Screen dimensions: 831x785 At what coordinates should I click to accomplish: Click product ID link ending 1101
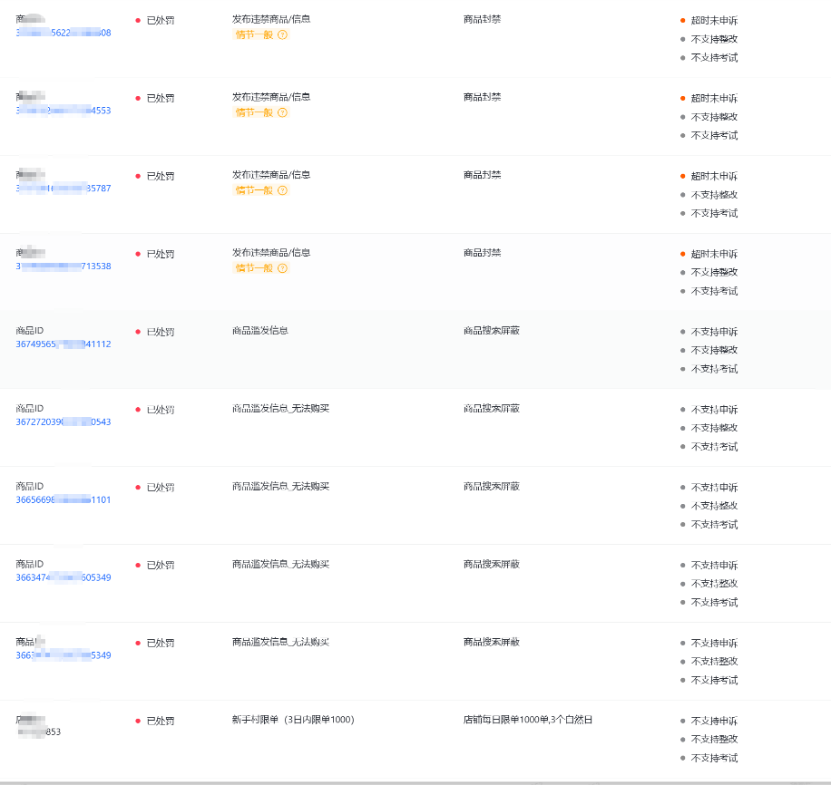pyautogui.click(x=64, y=500)
